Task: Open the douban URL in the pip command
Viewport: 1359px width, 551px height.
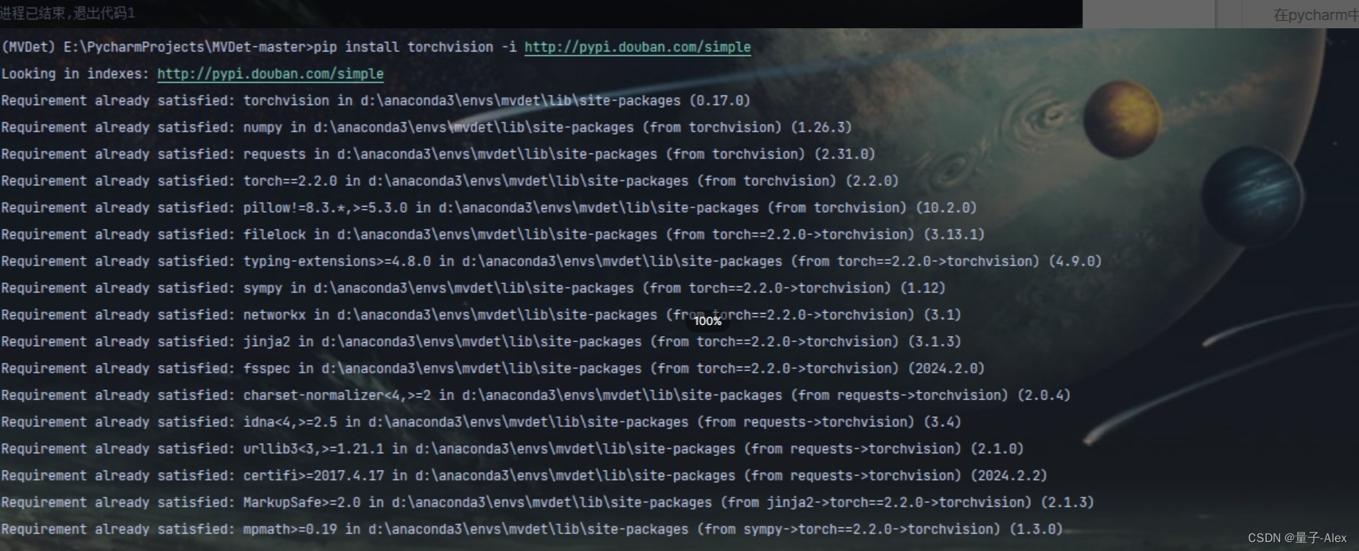Action: [x=637, y=47]
